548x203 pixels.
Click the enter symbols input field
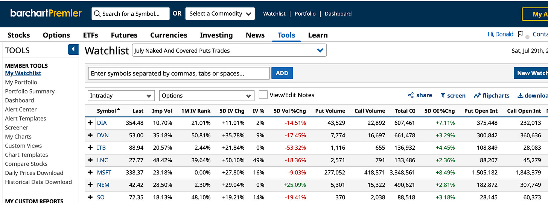point(179,73)
